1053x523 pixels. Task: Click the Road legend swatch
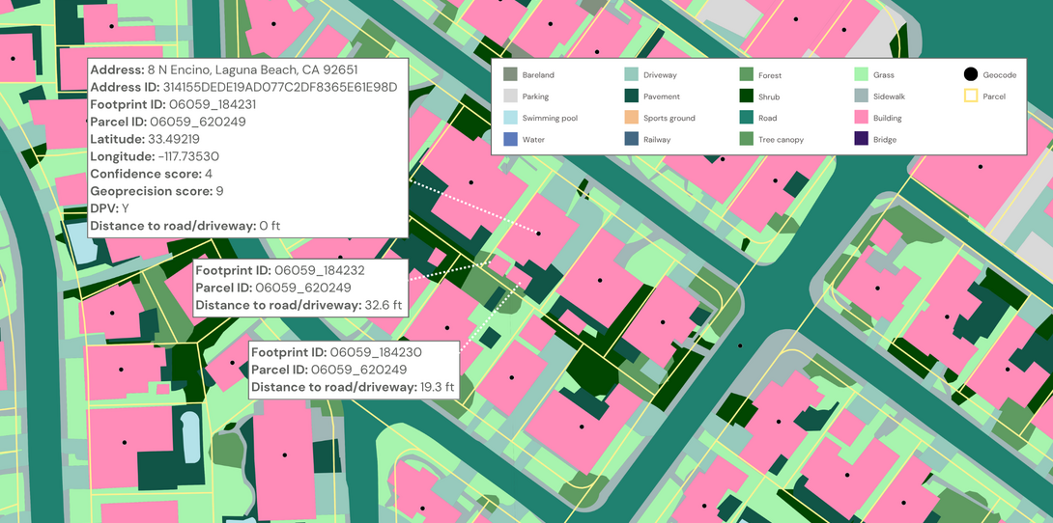coord(746,118)
